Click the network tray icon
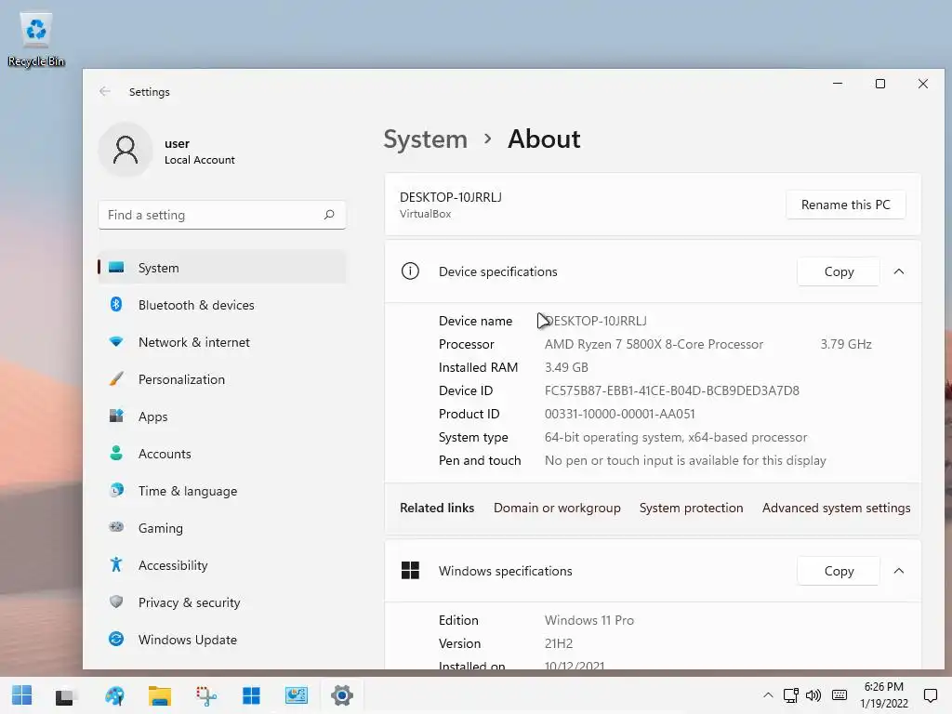The image size is (952, 714). (x=790, y=695)
